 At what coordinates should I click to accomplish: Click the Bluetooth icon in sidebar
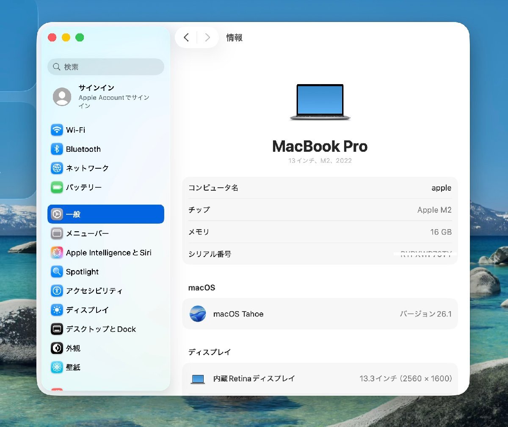click(57, 149)
